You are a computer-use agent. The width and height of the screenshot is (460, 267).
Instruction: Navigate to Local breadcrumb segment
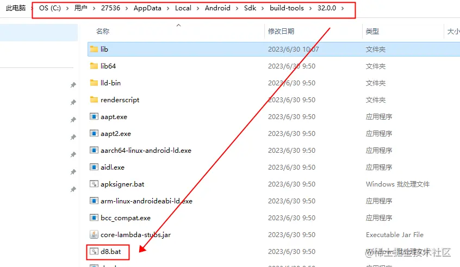[183, 8]
